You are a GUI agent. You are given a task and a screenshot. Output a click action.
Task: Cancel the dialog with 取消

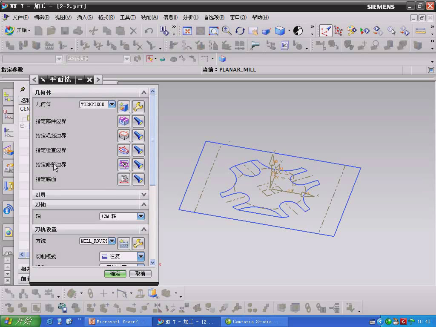(140, 274)
